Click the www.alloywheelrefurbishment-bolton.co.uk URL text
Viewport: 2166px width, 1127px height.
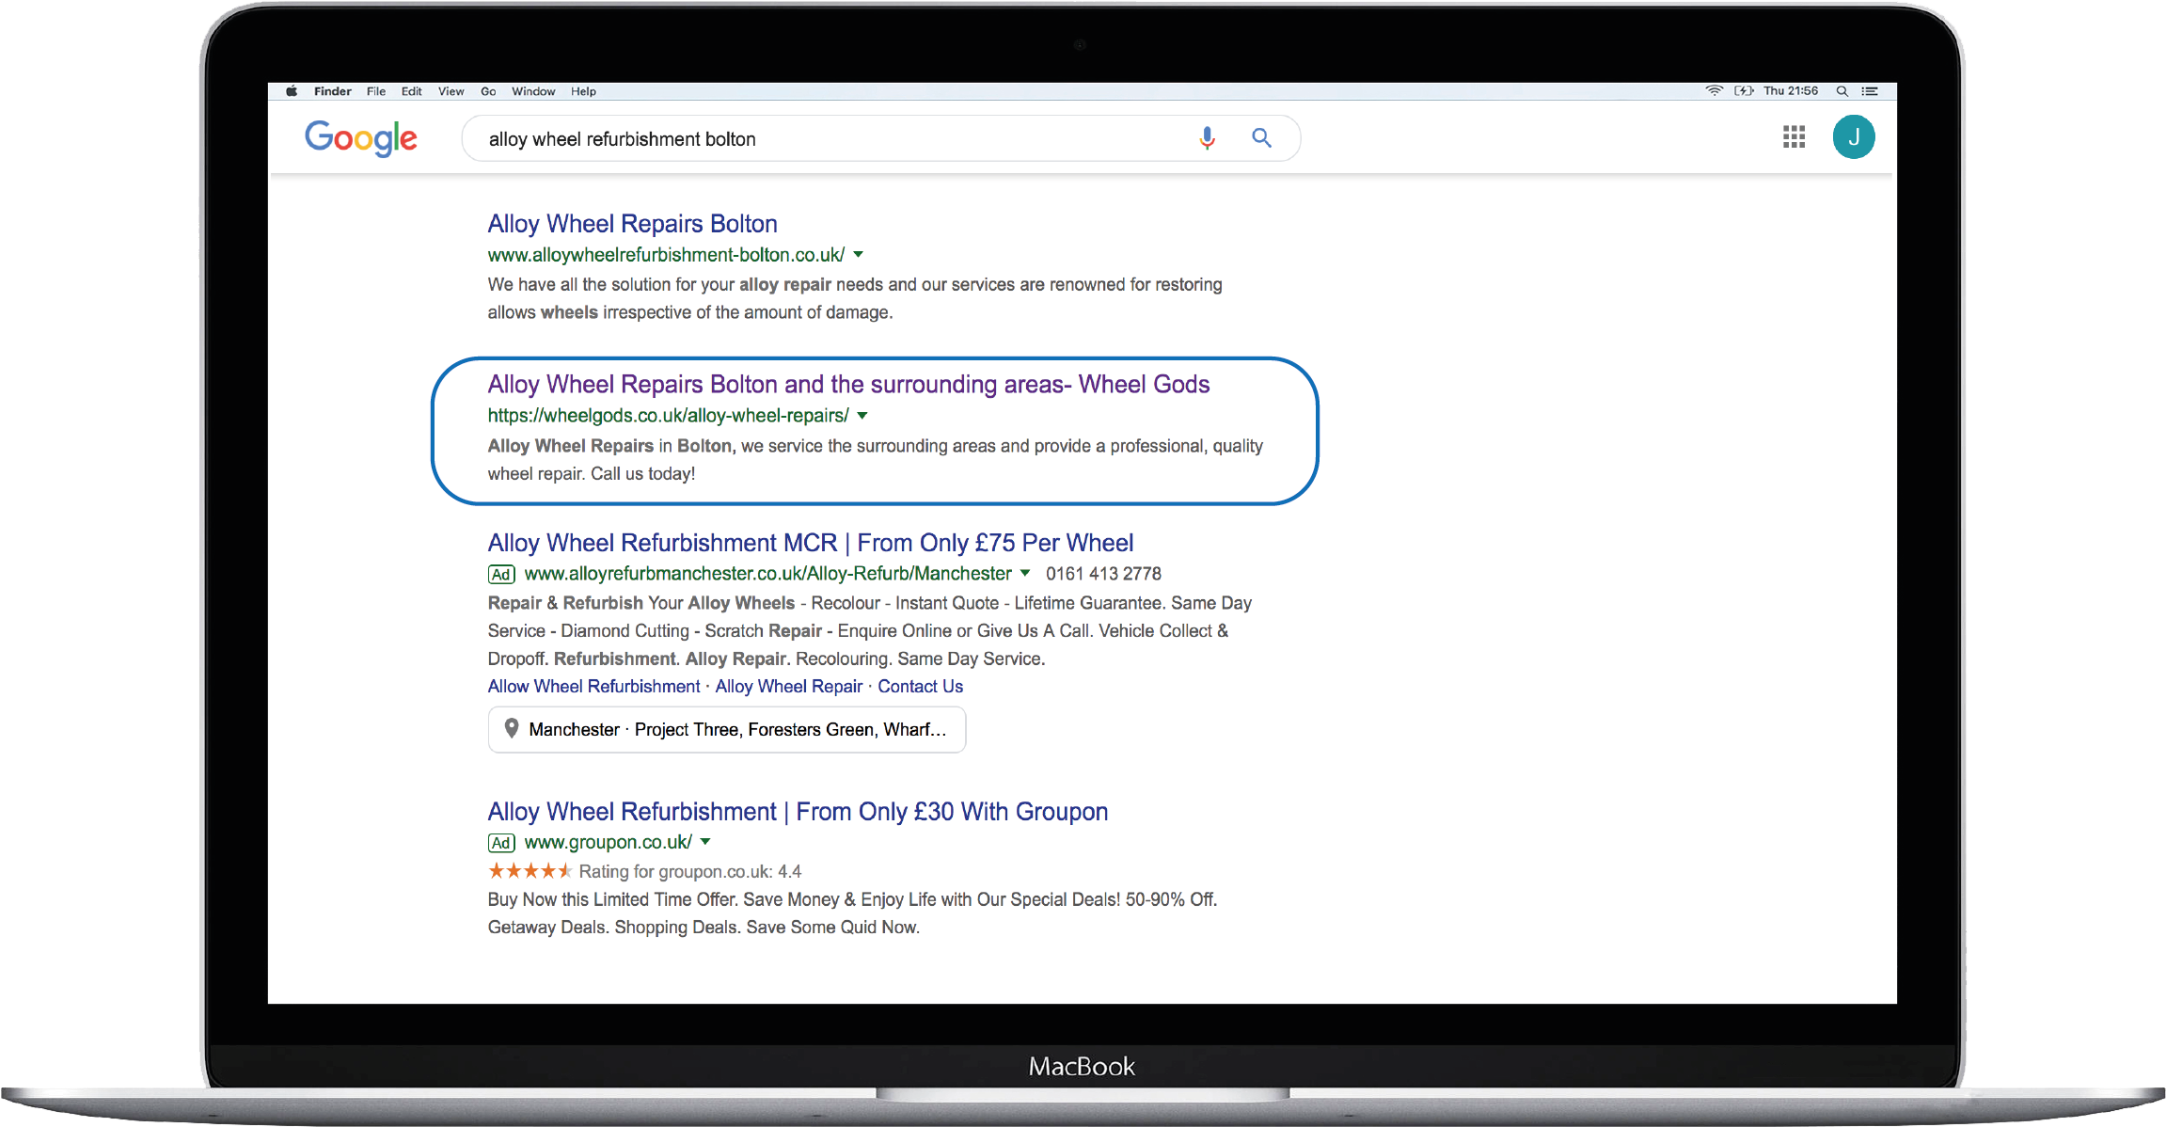tap(666, 255)
